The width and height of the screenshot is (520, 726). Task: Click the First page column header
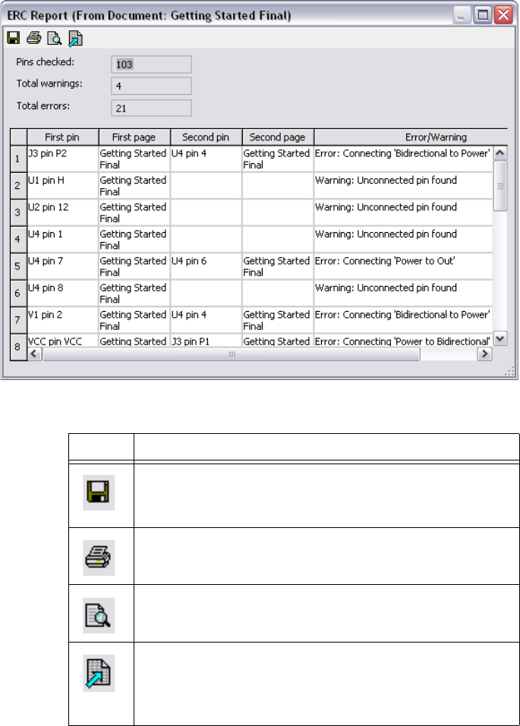coord(134,137)
